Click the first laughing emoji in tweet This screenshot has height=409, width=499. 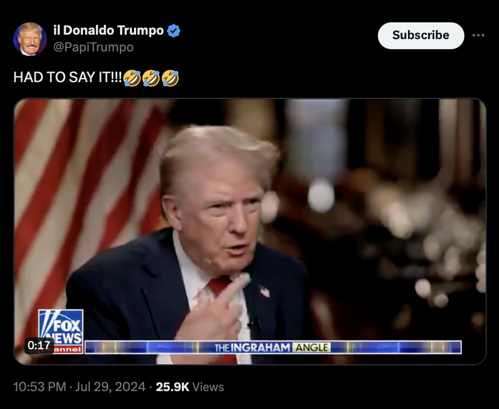tap(132, 78)
